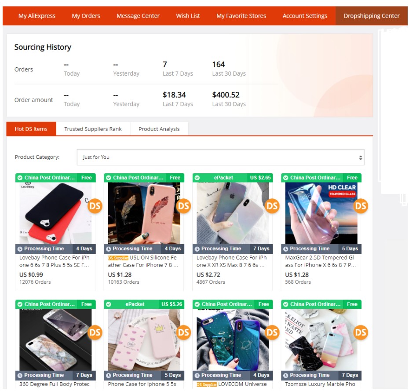Image resolution: width=409 pixels, height=391 pixels.
Task: Open the Lovebay iPhone 6 6s 7 8 Plus case title
Action: pyautogui.click(x=54, y=261)
